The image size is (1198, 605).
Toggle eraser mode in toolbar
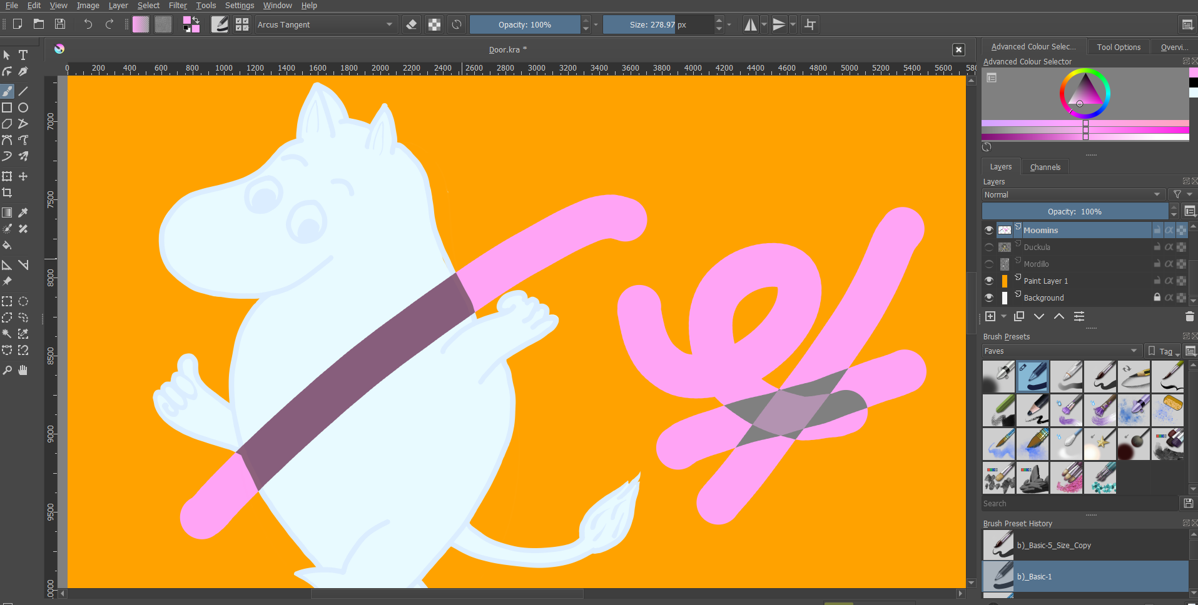[412, 24]
